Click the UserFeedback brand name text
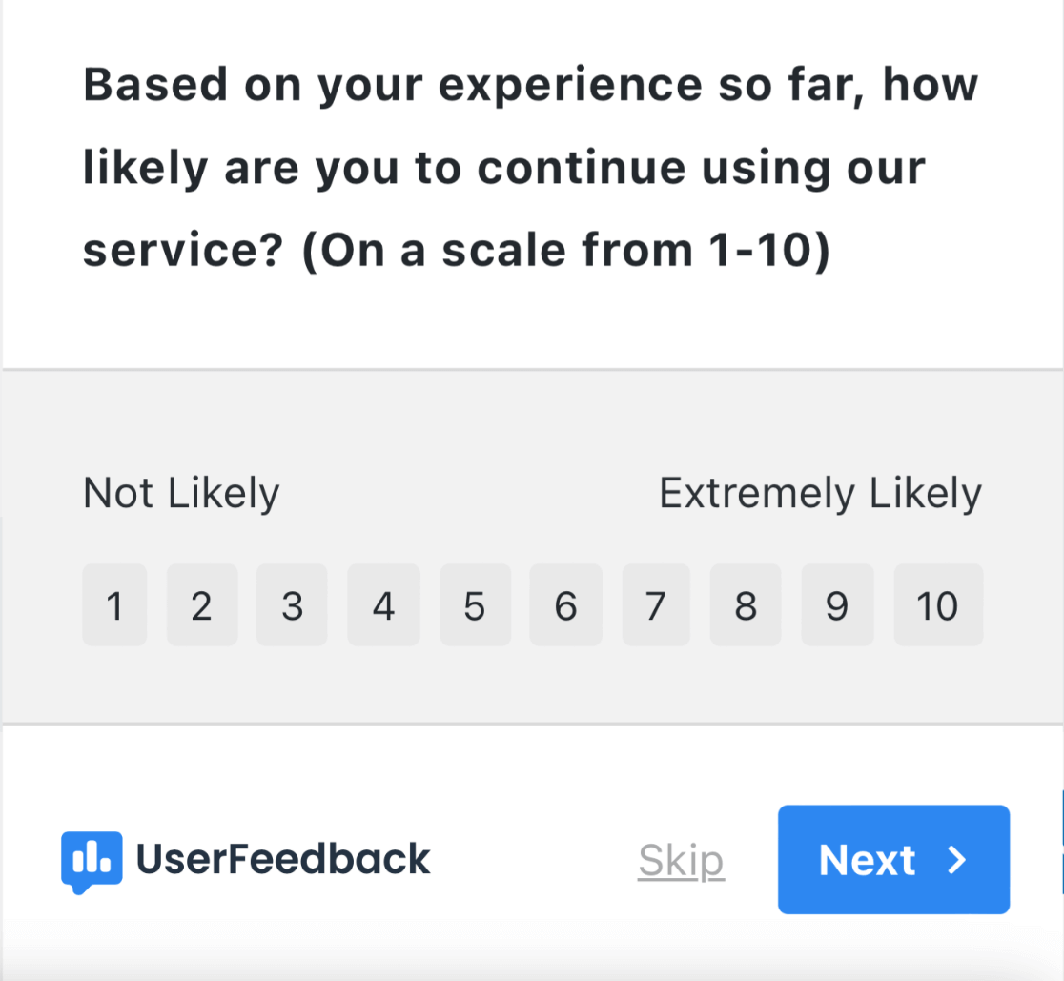 click(283, 860)
